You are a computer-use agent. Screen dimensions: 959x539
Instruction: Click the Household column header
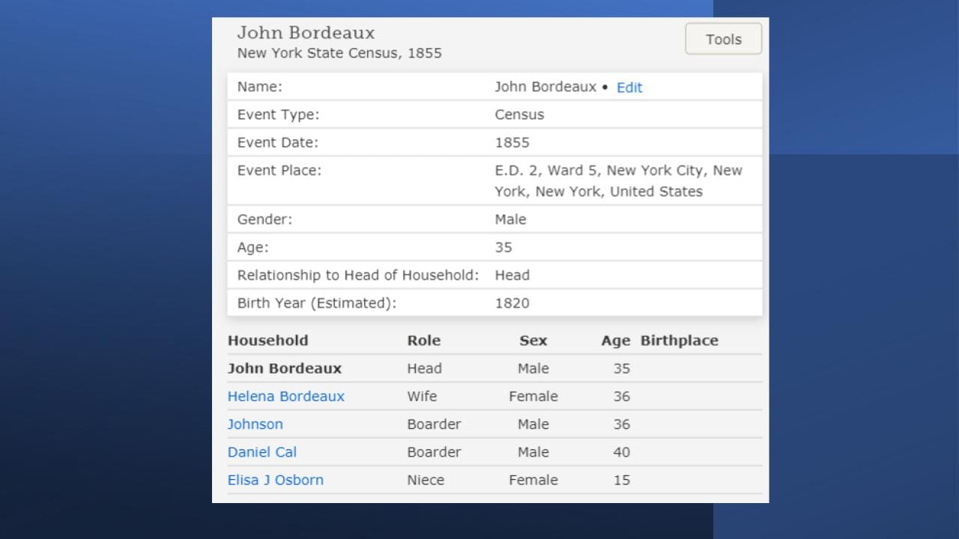[x=268, y=340]
